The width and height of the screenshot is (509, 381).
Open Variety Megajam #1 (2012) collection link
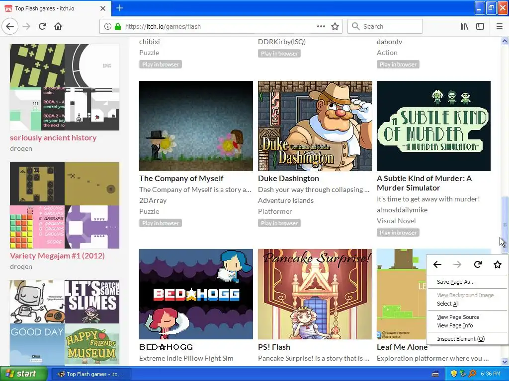(57, 255)
